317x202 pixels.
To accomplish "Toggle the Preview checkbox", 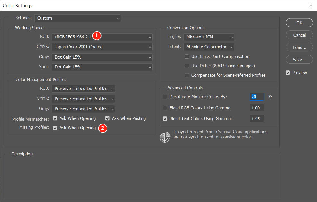I will coord(288,72).
